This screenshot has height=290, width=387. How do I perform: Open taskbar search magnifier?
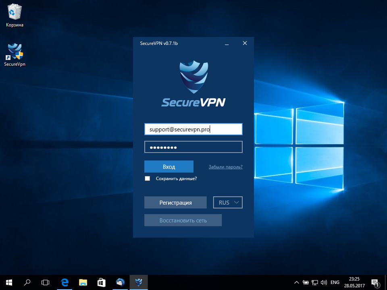pyautogui.click(x=27, y=282)
